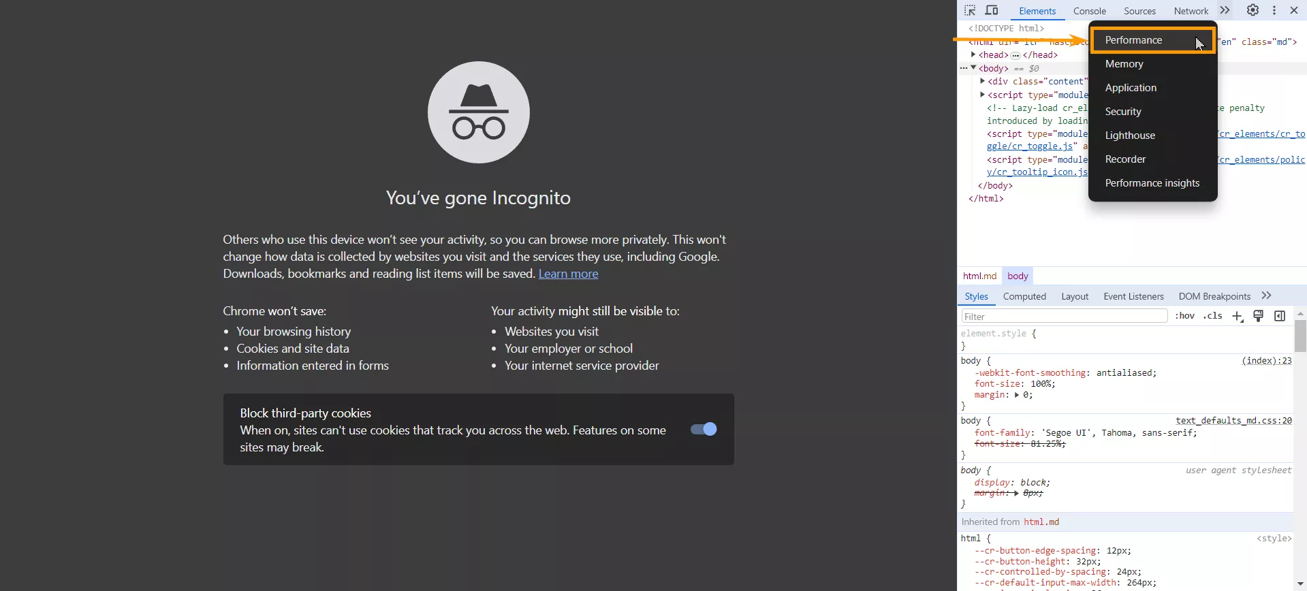1307x591 pixels.
Task: Open the Learn more link
Action: click(x=568, y=274)
